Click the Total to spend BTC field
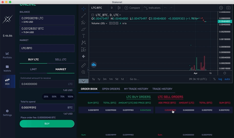The height and width of the screenshot is (138, 234). [x=47, y=108]
